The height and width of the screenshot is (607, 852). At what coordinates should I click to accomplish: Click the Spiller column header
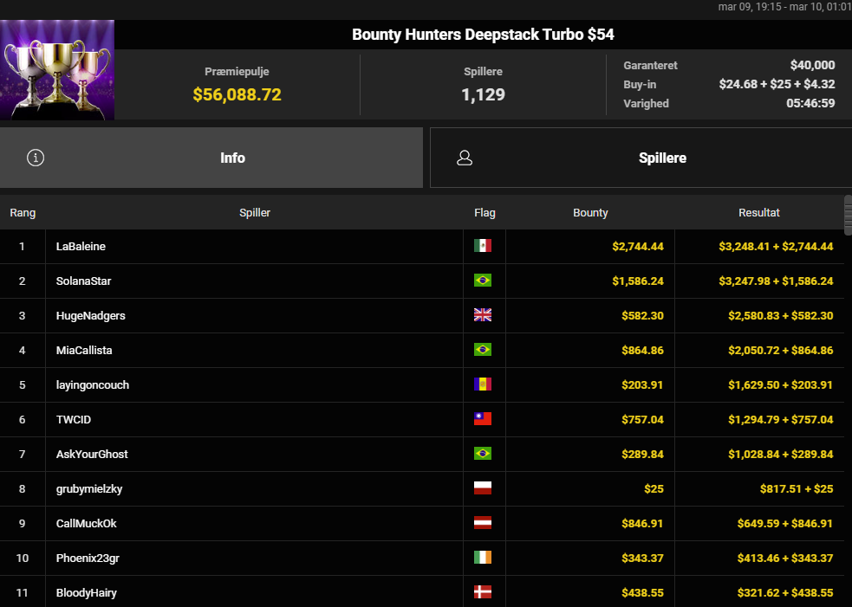pos(255,212)
